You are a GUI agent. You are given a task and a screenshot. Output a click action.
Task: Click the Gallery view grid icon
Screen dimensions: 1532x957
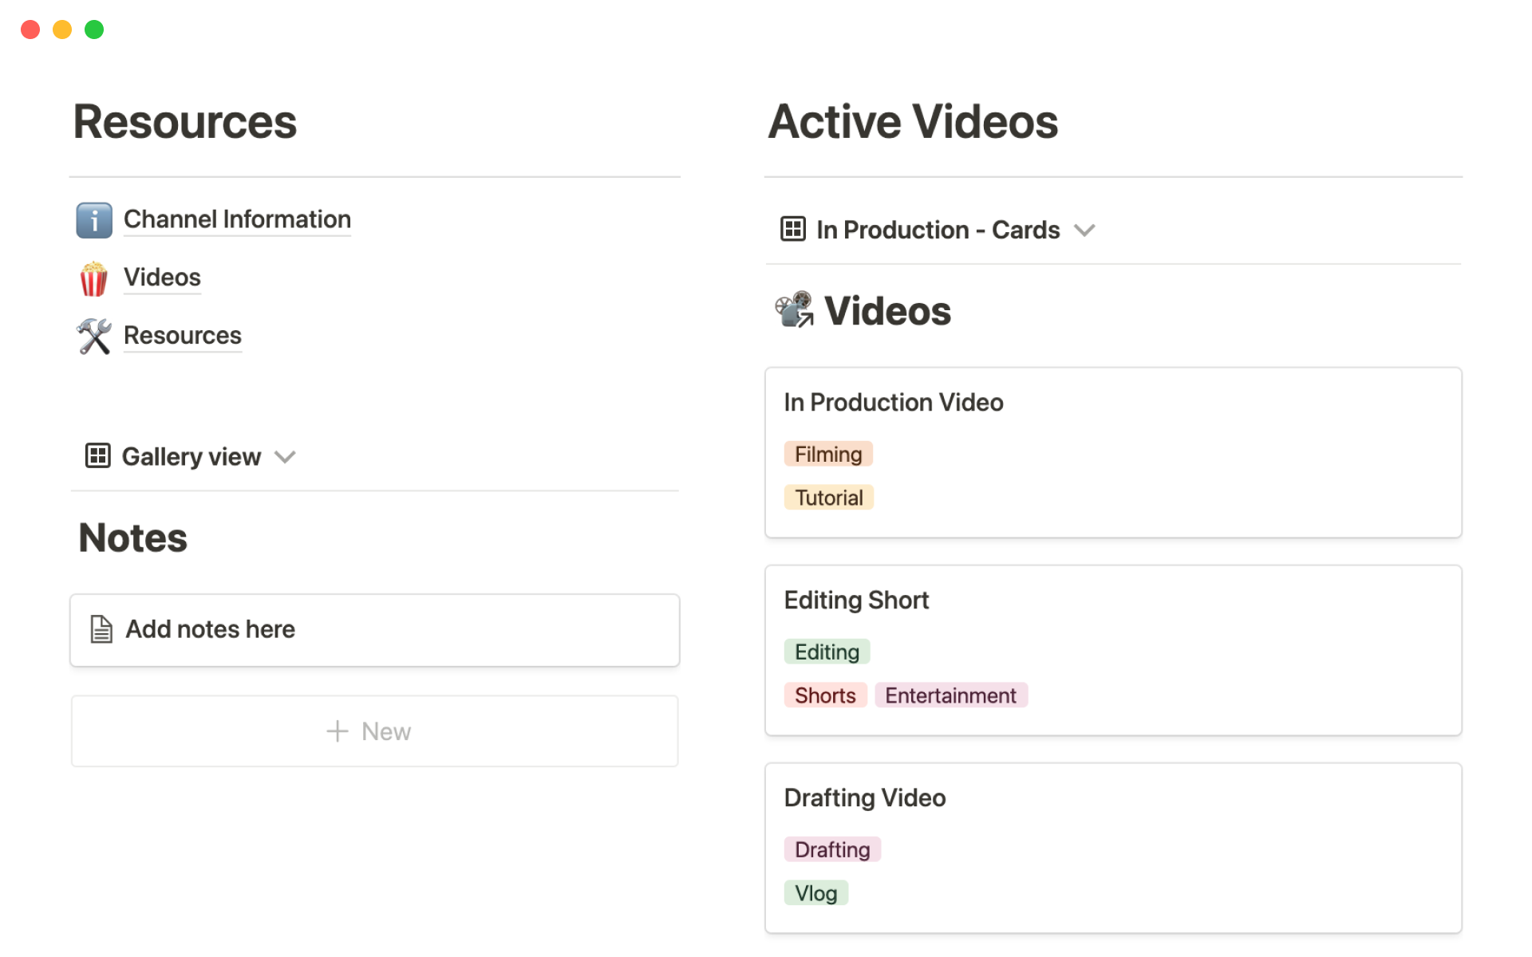pos(97,456)
